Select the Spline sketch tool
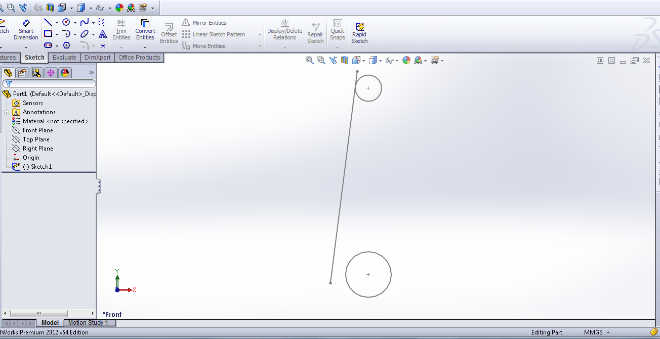This screenshot has height=339, width=660. 85,22
